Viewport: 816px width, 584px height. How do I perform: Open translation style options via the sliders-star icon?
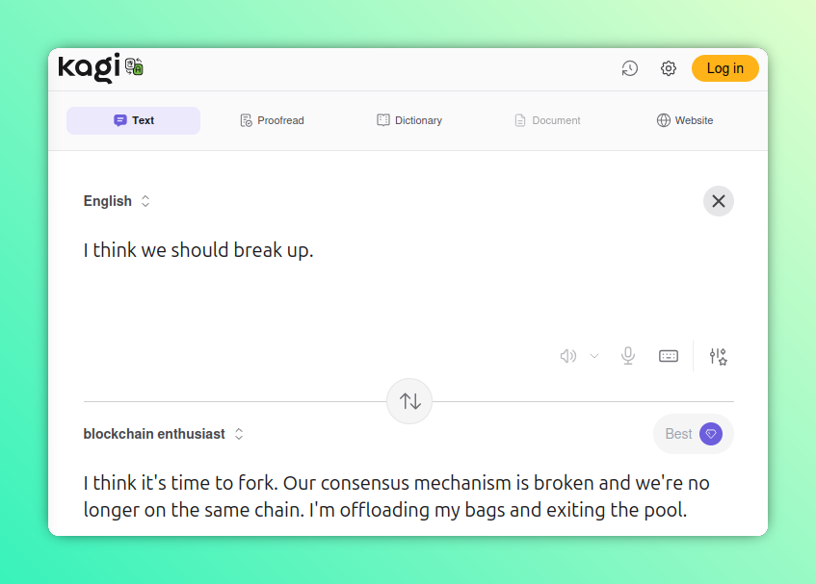pyautogui.click(x=718, y=356)
